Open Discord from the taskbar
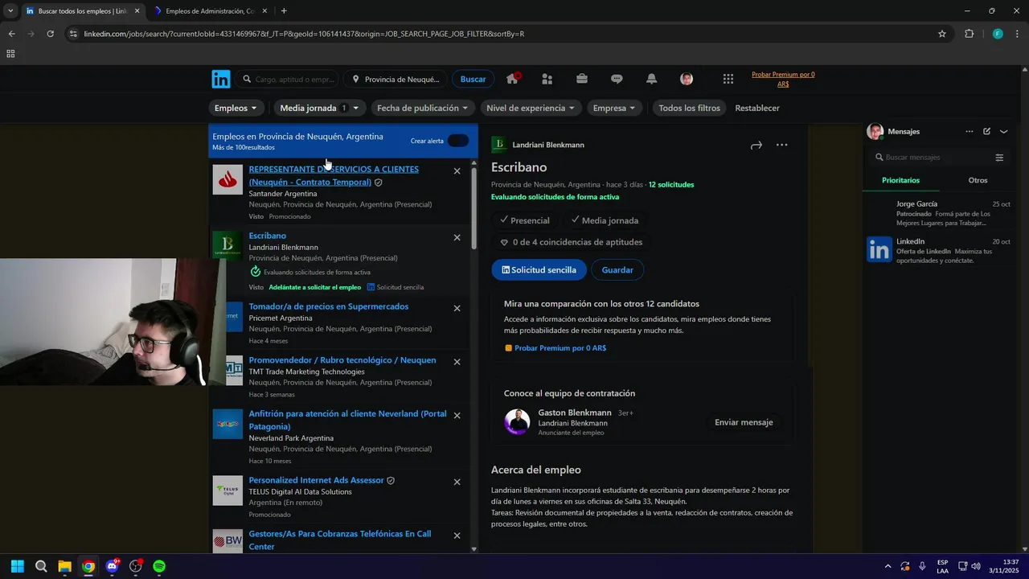Viewport: 1029px width, 579px height. click(112, 566)
